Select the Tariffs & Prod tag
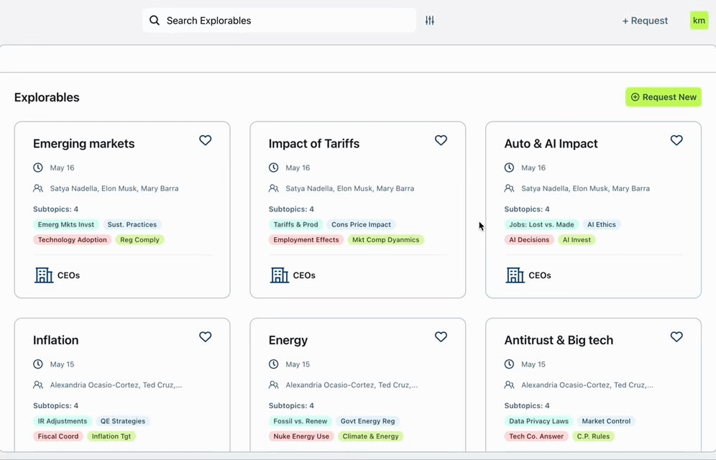This screenshot has width=716, height=460. [x=296, y=224]
